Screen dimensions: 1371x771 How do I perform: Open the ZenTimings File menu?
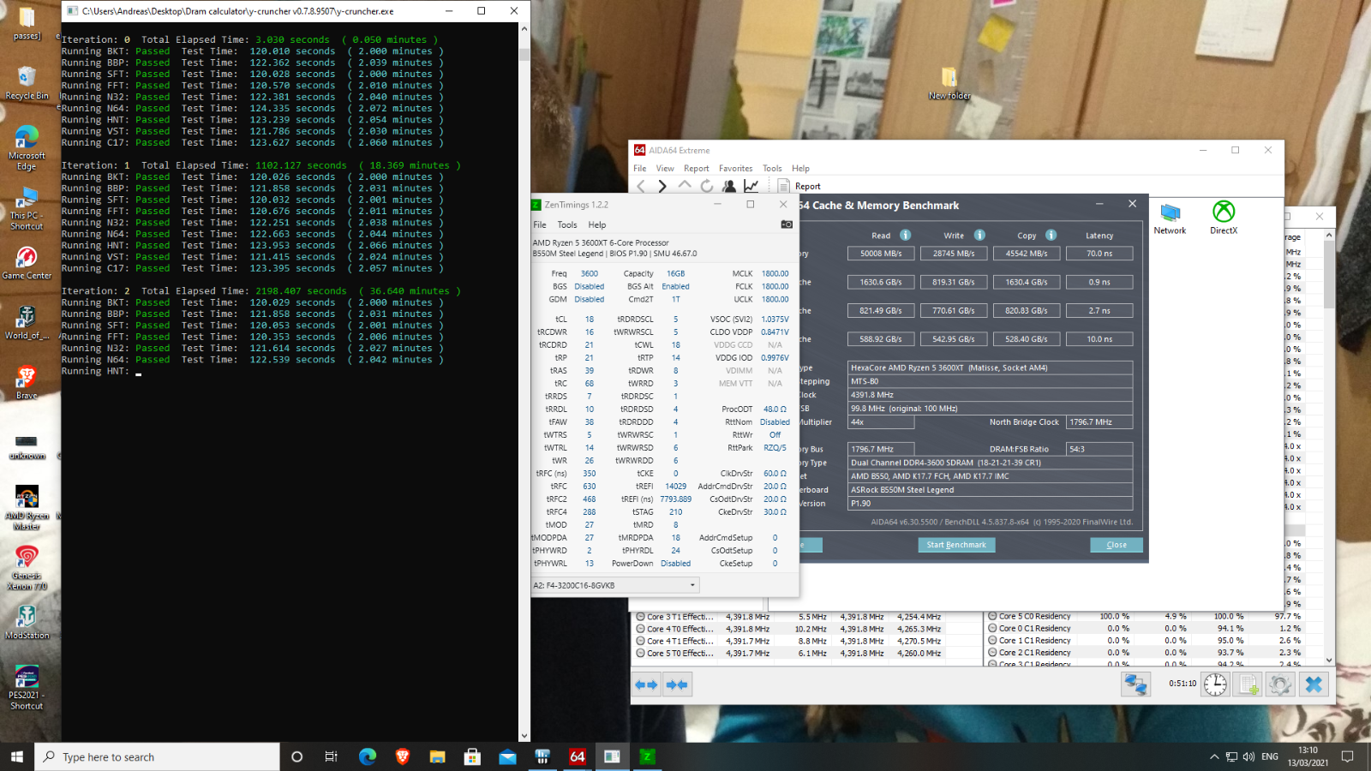coord(540,224)
